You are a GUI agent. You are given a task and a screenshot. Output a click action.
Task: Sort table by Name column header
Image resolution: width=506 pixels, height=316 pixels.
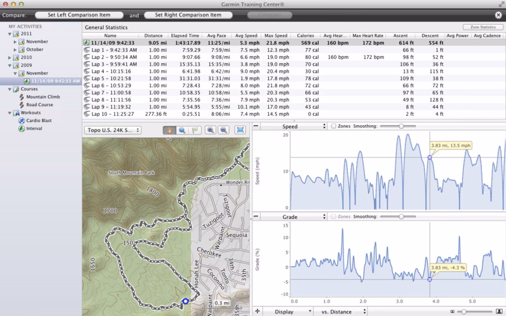(110, 35)
